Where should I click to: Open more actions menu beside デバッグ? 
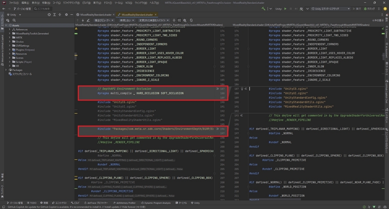[x=379, y=9]
